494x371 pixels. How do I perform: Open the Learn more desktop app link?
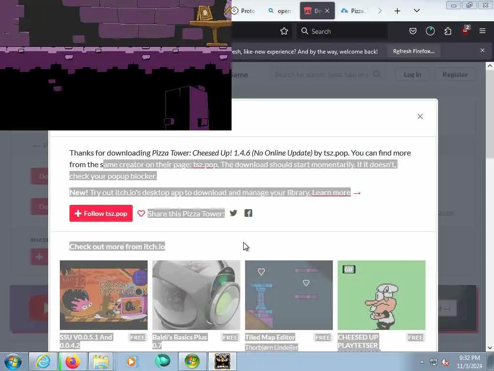click(x=331, y=192)
